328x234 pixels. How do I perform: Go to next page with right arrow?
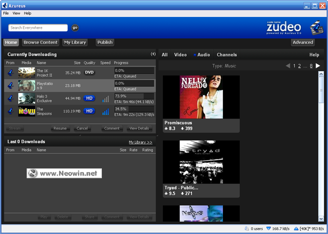click(x=318, y=66)
